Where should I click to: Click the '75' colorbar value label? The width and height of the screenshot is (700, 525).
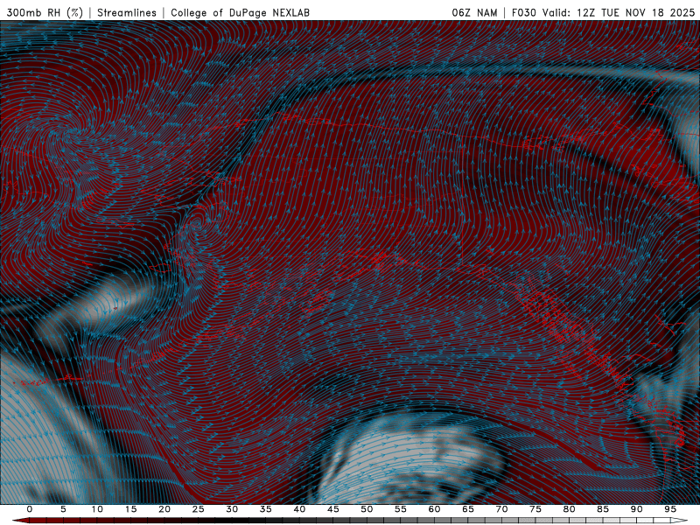click(x=535, y=509)
